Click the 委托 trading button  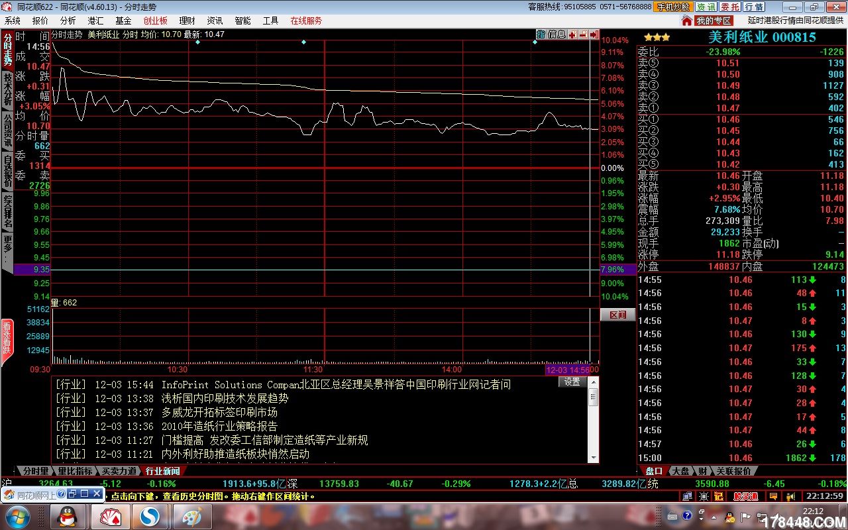tap(730, 7)
